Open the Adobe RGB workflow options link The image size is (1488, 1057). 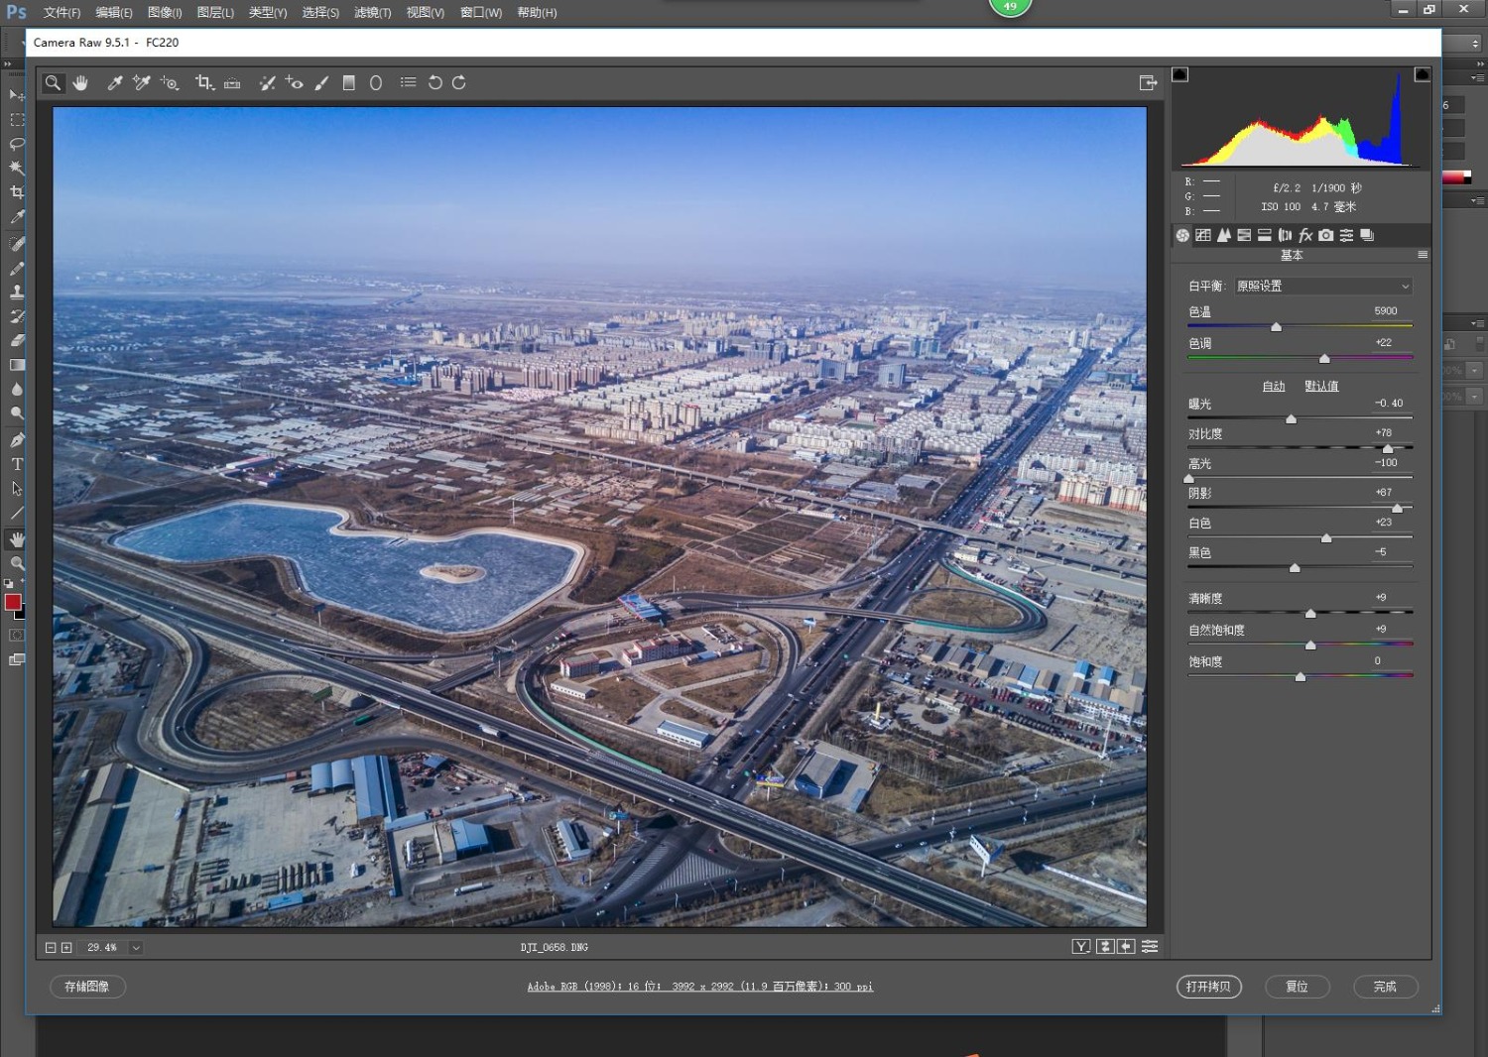pos(700,987)
